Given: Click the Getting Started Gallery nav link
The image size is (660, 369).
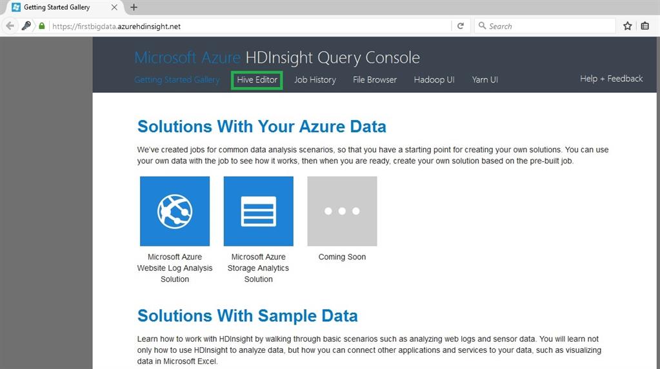Looking at the screenshot, I should [x=177, y=80].
